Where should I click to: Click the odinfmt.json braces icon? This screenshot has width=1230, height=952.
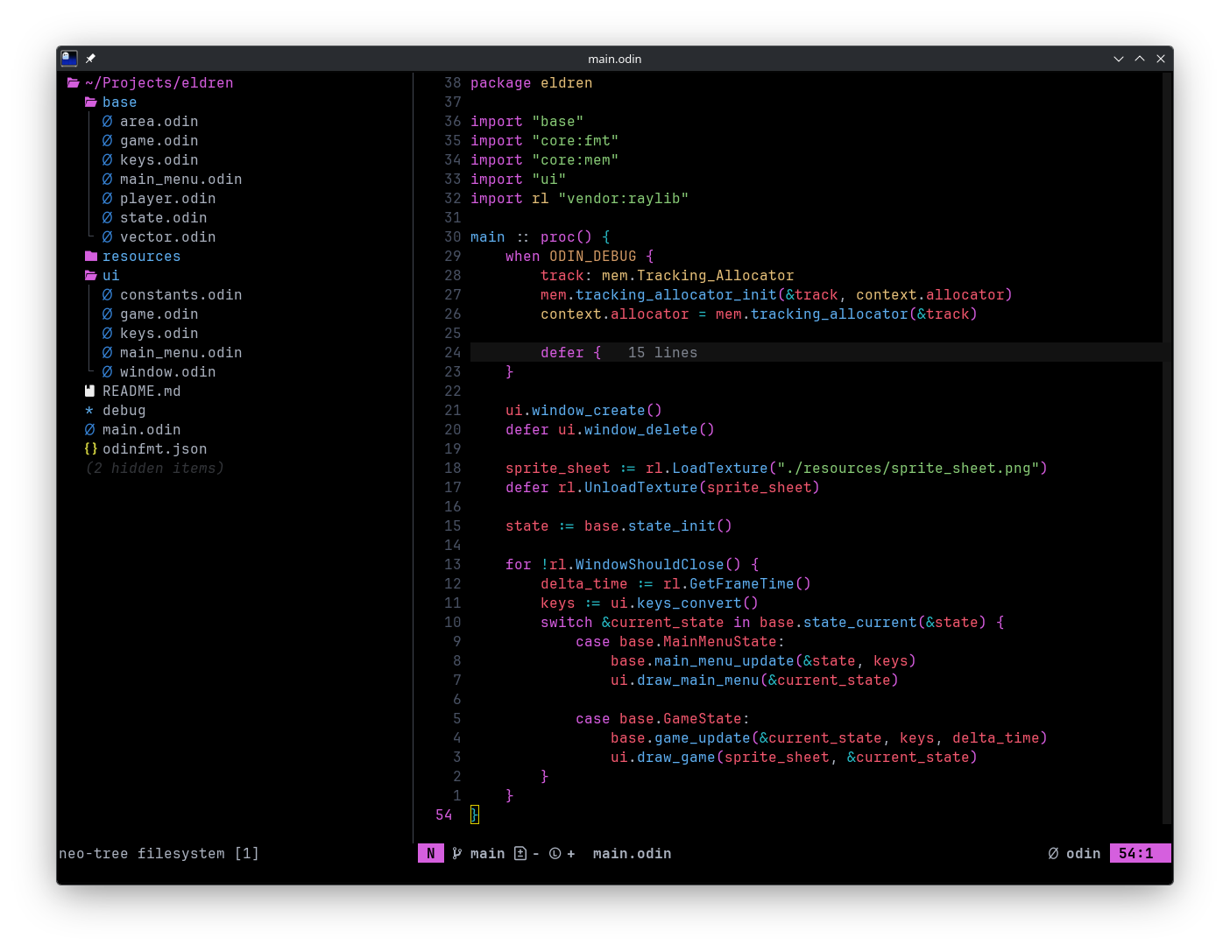pos(90,449)
